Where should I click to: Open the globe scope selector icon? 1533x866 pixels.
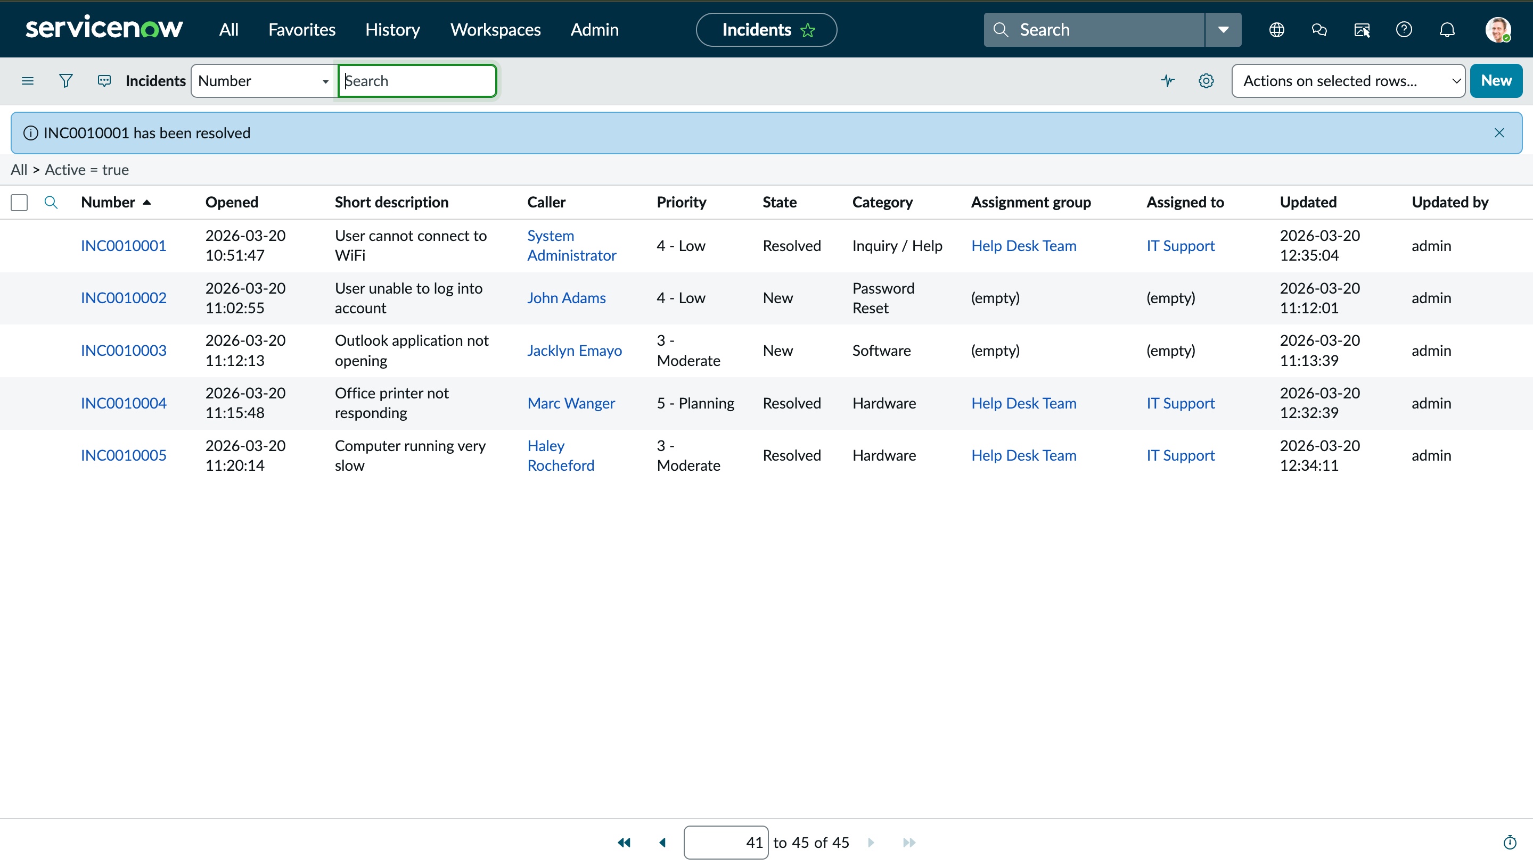(x=1276, y=29)
